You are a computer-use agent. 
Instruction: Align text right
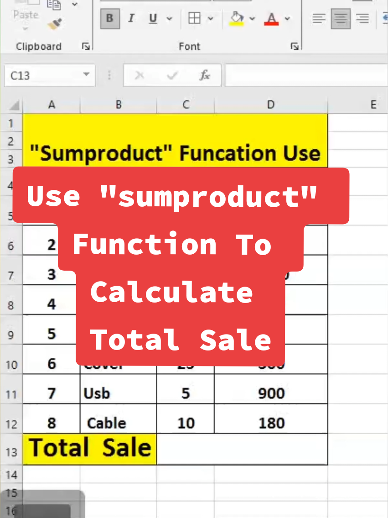(x=362, y=19)
